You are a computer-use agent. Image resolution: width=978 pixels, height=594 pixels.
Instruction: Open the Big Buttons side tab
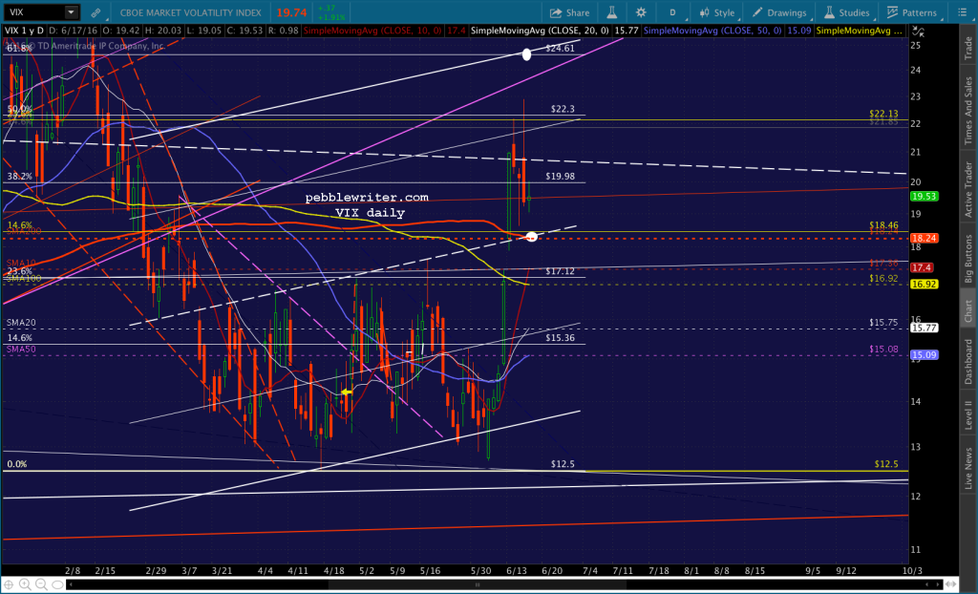pyautogui.click(x=968, y=259)
